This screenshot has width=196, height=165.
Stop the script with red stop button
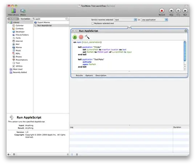coord(81,37)
